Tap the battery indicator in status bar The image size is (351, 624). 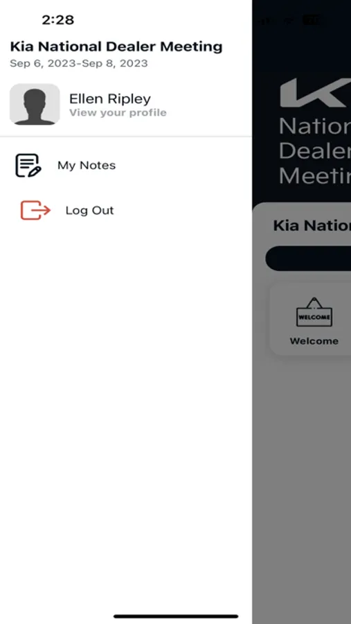pyautogui.click(x=312, y=20)
